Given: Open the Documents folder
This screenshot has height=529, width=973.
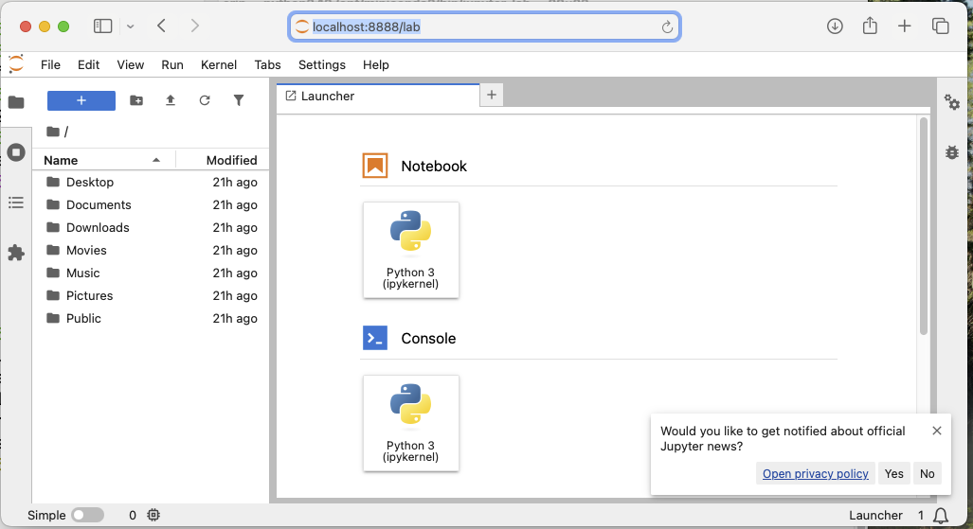Looking at the screenshot, I should tap(99, 204).
